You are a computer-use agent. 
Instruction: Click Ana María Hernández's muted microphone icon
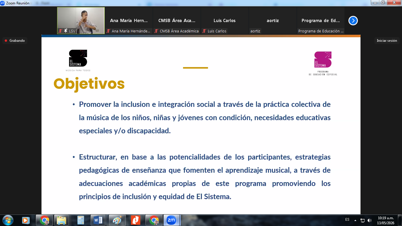coord(108,31)
